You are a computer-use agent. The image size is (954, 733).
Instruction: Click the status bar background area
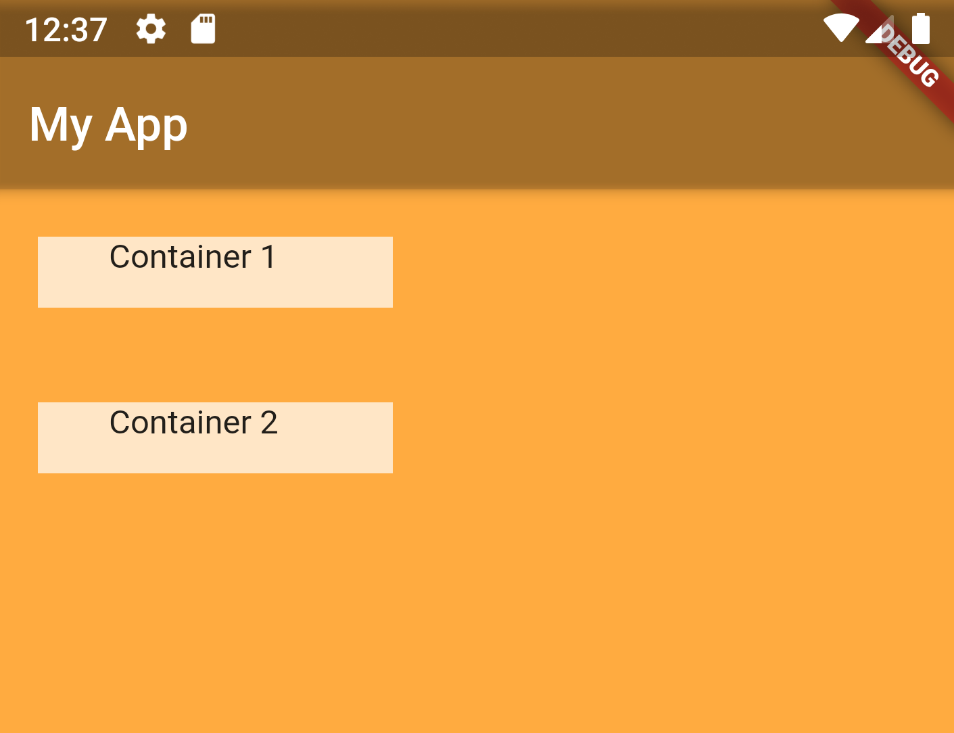tap(473, 28)
